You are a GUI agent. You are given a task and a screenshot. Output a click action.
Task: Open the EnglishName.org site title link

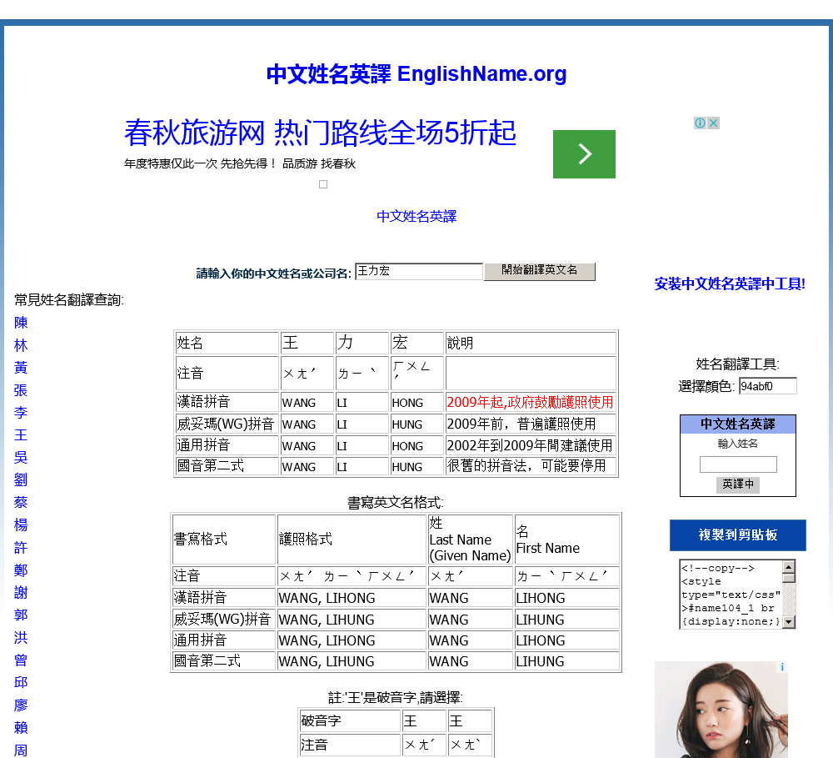point(416,74)
